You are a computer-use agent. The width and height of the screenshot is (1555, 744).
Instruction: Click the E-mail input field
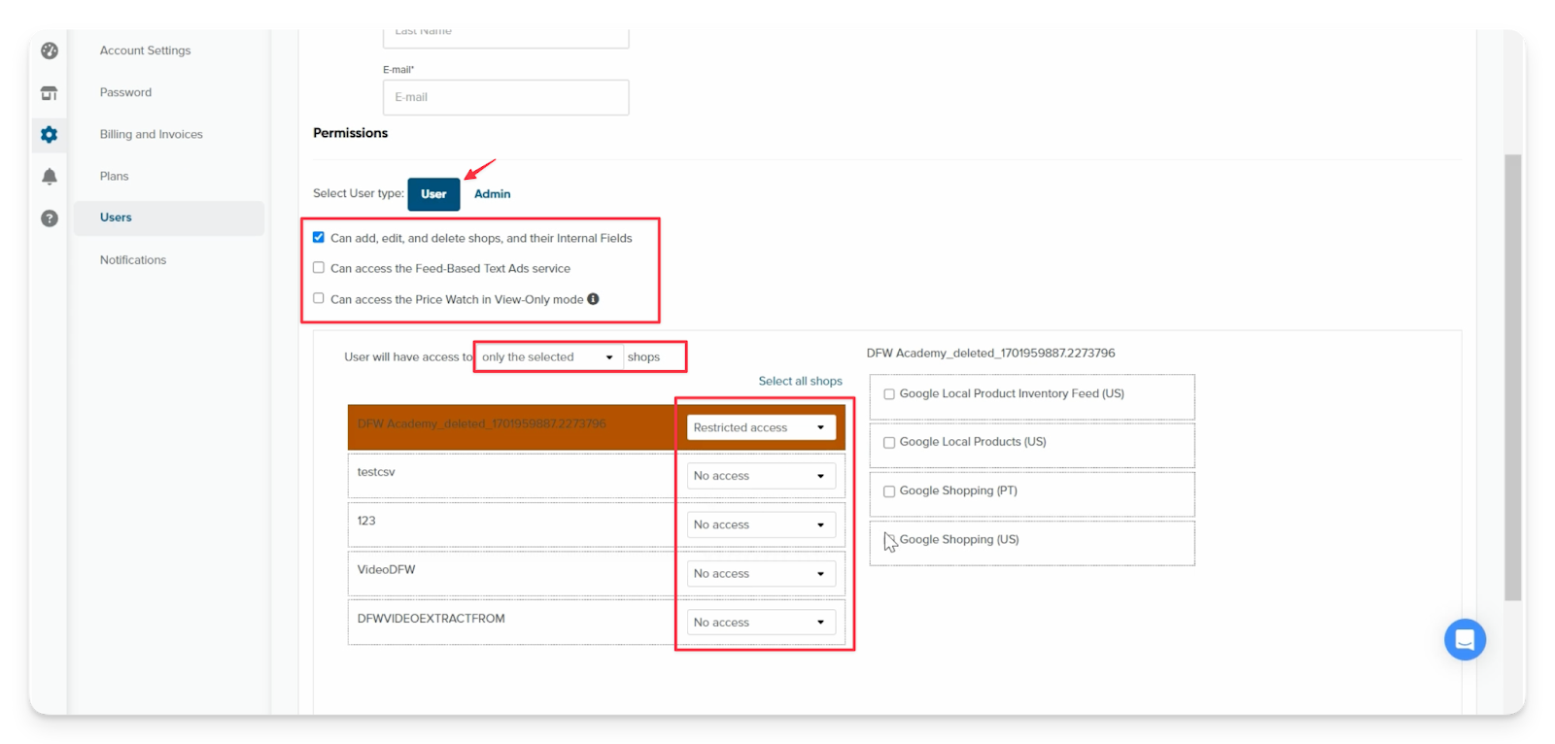pos(505,97)
